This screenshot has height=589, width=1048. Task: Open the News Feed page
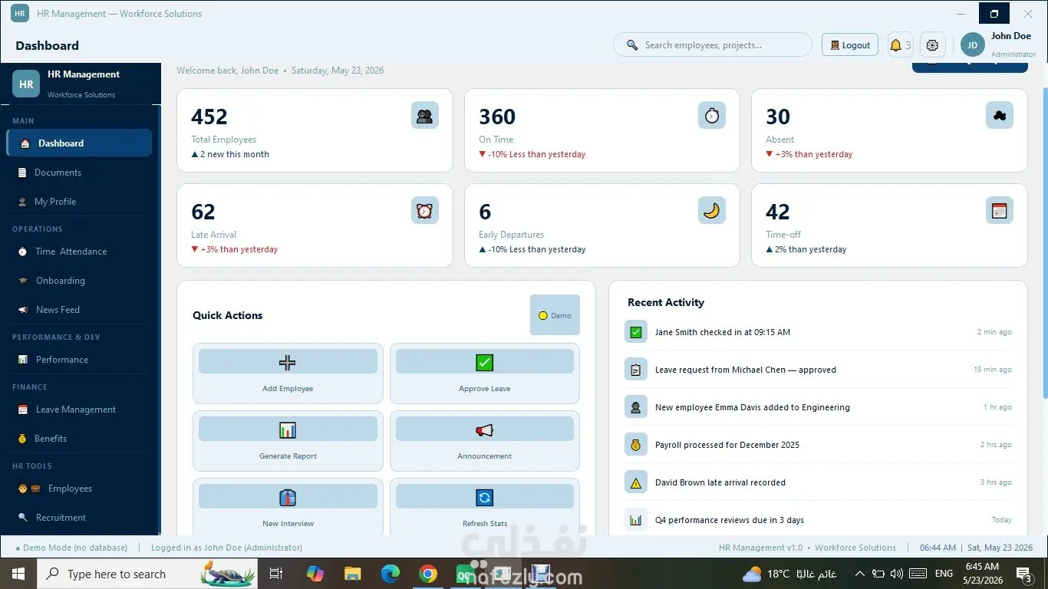pos(79,310)
